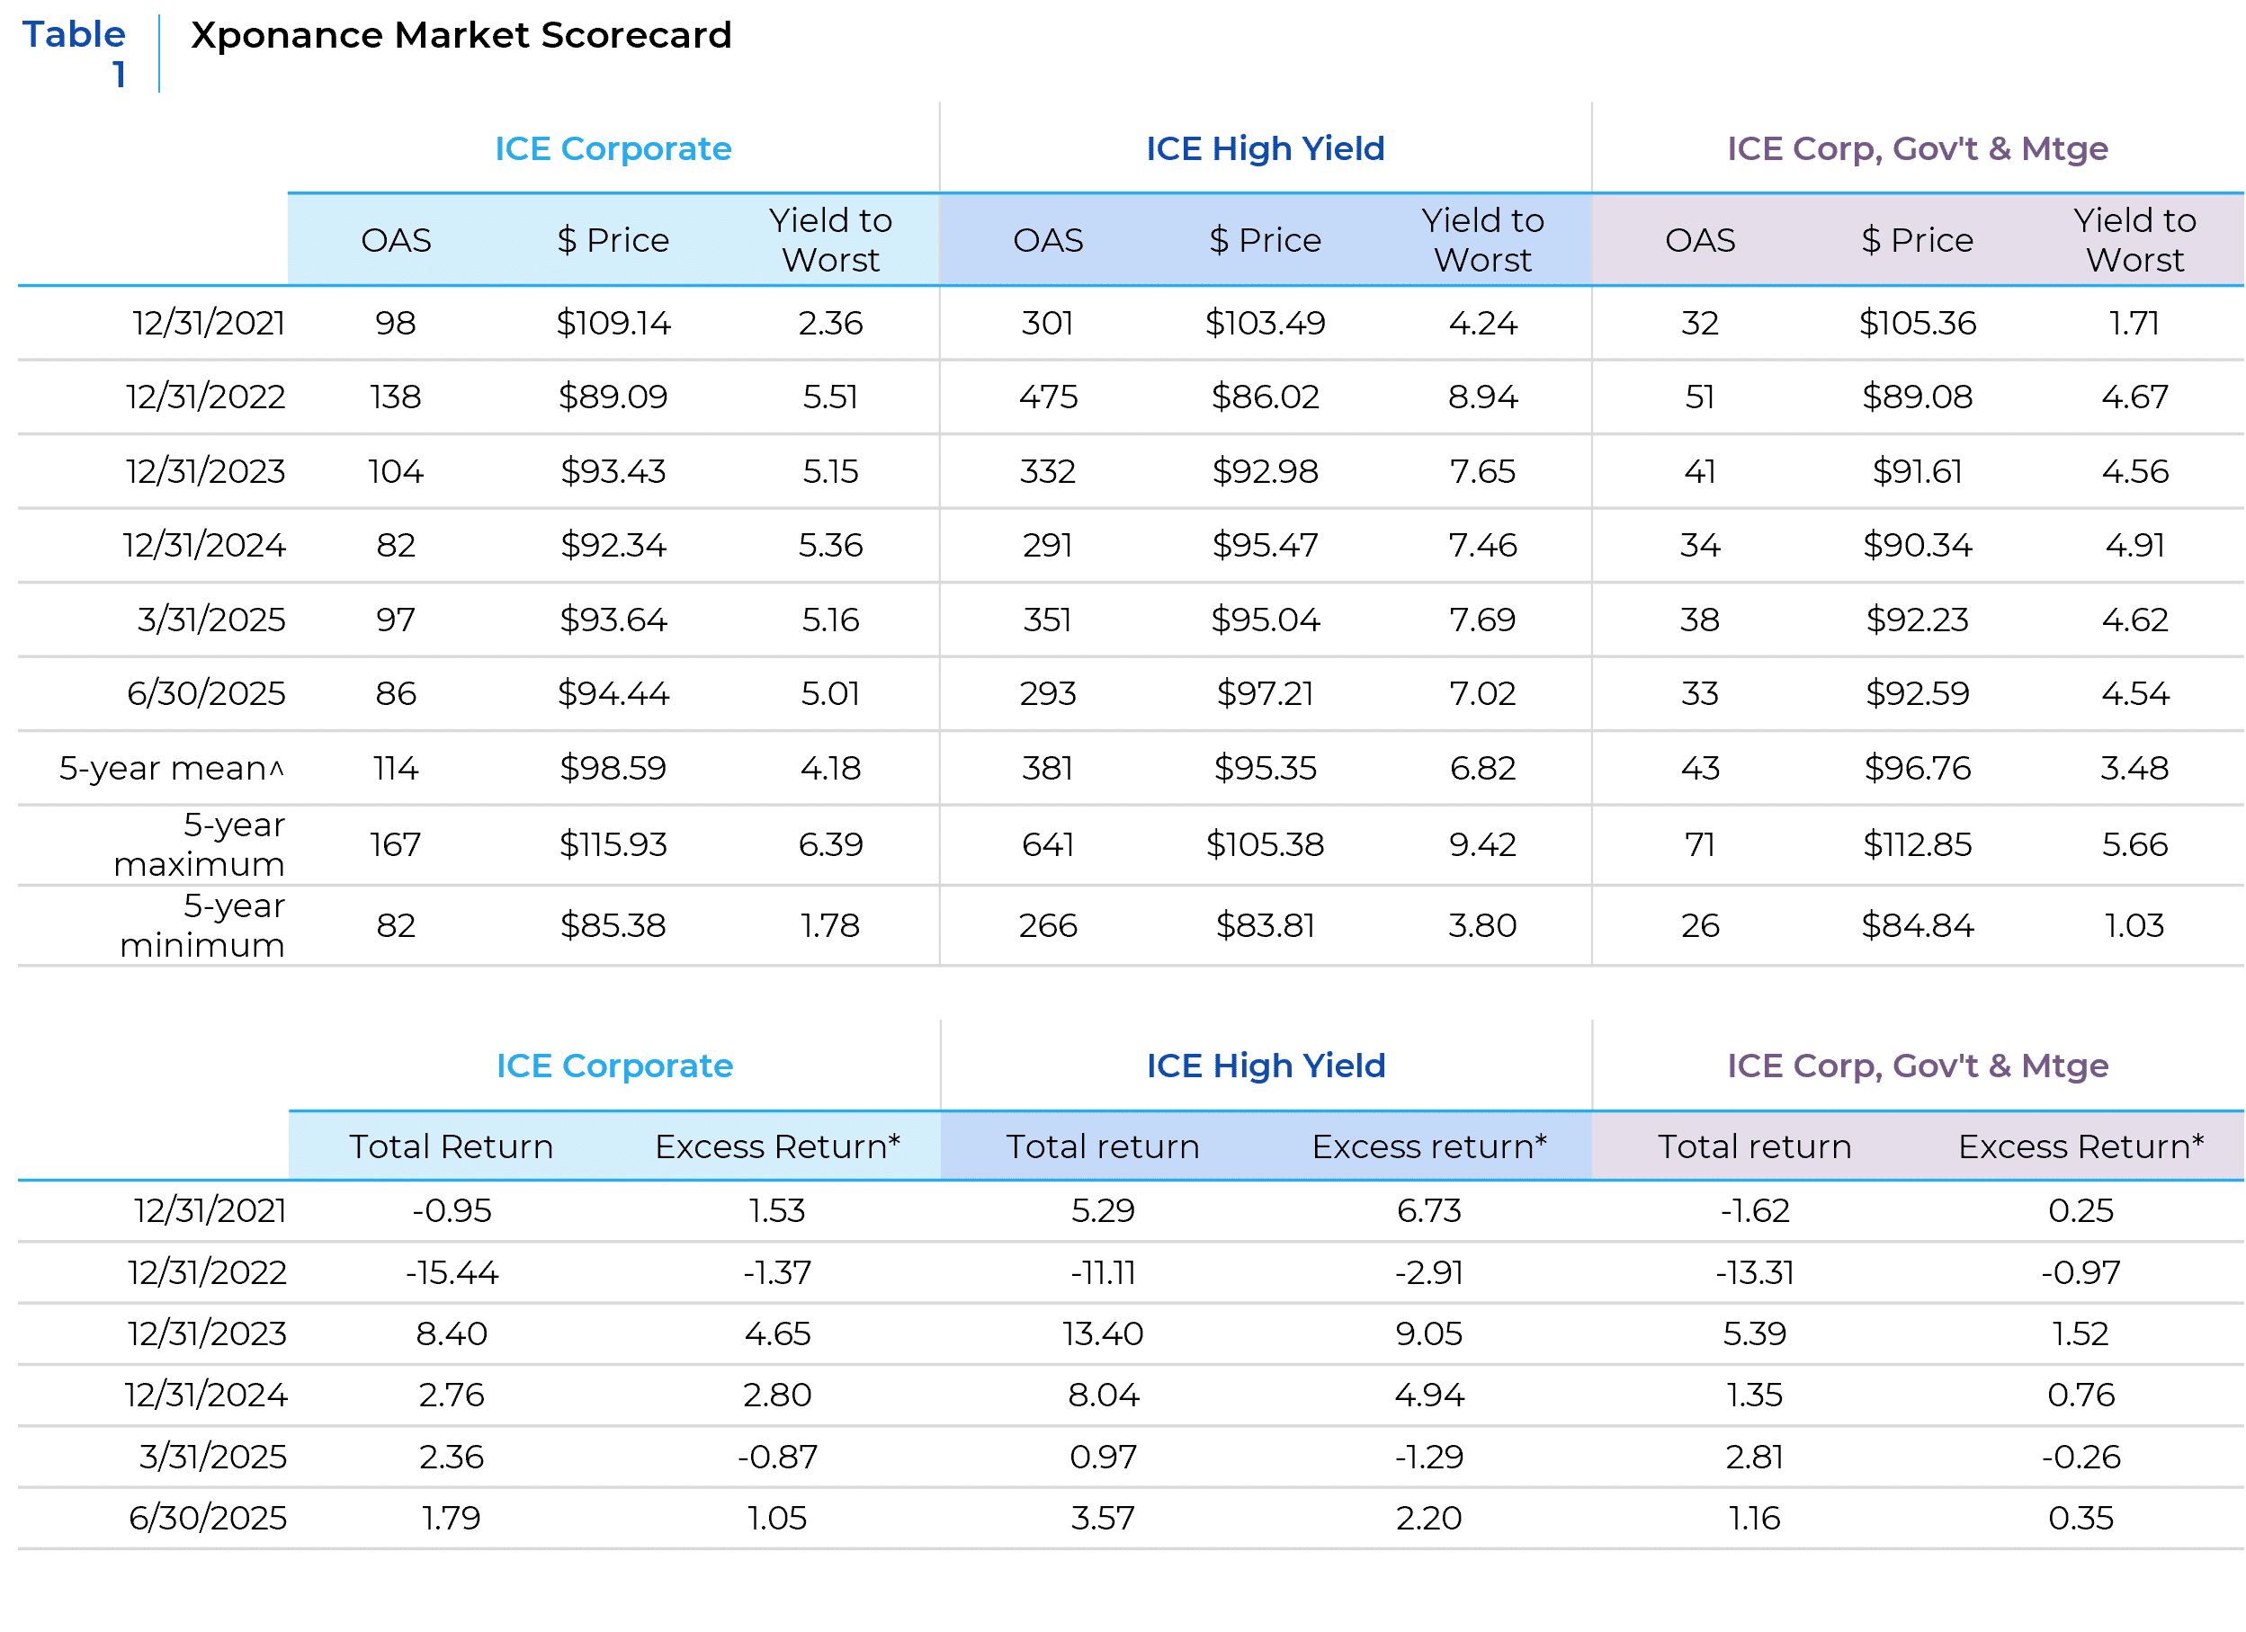The width and height of the screenshot is (2246, 1632).
Task: Click the '1.03' minimum yield cell
Action: click(x=2134, y=925)
